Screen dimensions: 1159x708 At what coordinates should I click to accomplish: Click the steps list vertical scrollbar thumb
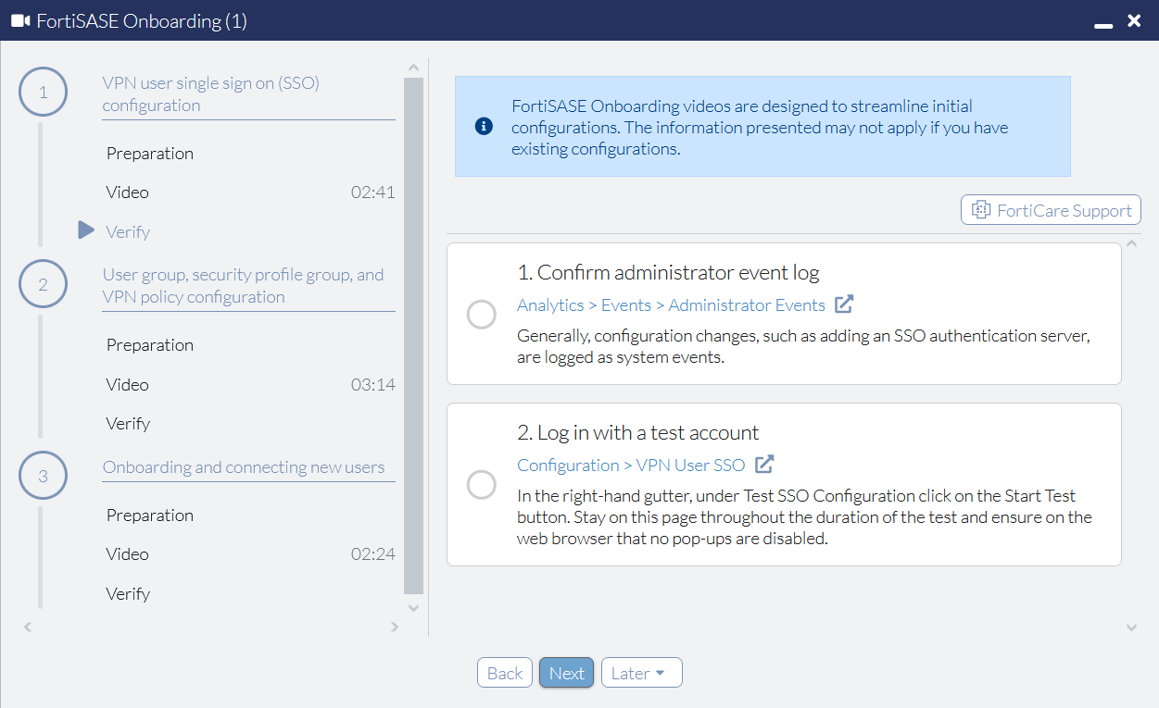tap(413, 333)
